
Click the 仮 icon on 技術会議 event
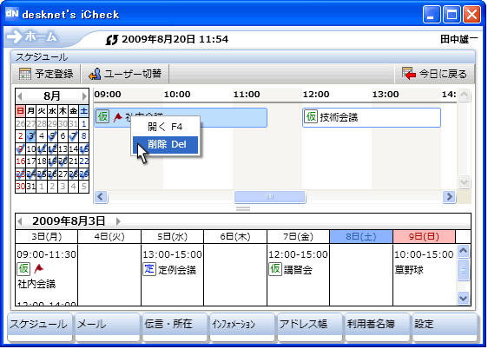pos(311,116)
